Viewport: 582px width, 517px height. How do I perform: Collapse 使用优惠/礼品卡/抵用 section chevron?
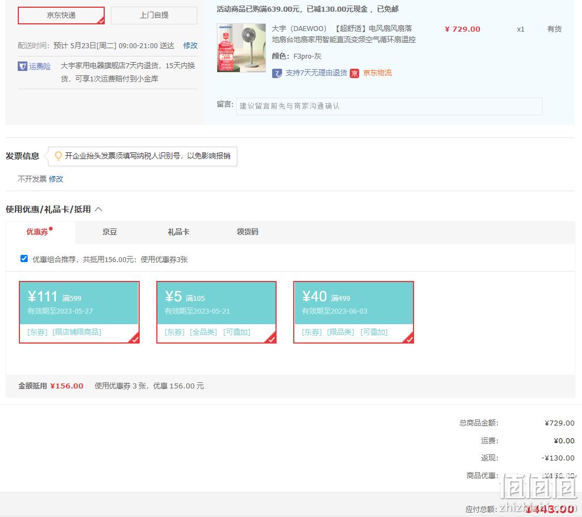point(98,209)
